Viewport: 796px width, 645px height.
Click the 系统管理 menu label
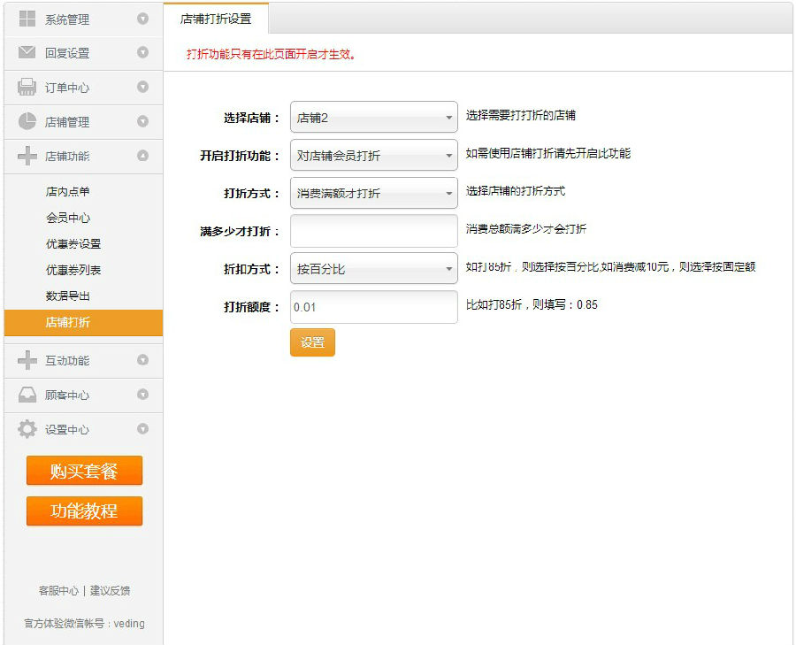click(x=67, y=19)
